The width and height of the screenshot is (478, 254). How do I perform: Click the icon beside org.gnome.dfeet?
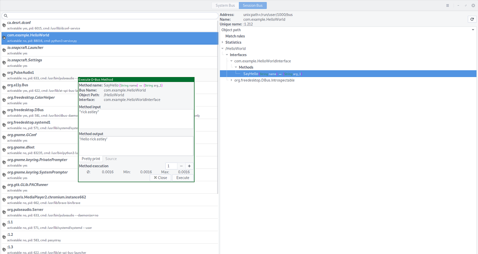(x=4, y=150)
